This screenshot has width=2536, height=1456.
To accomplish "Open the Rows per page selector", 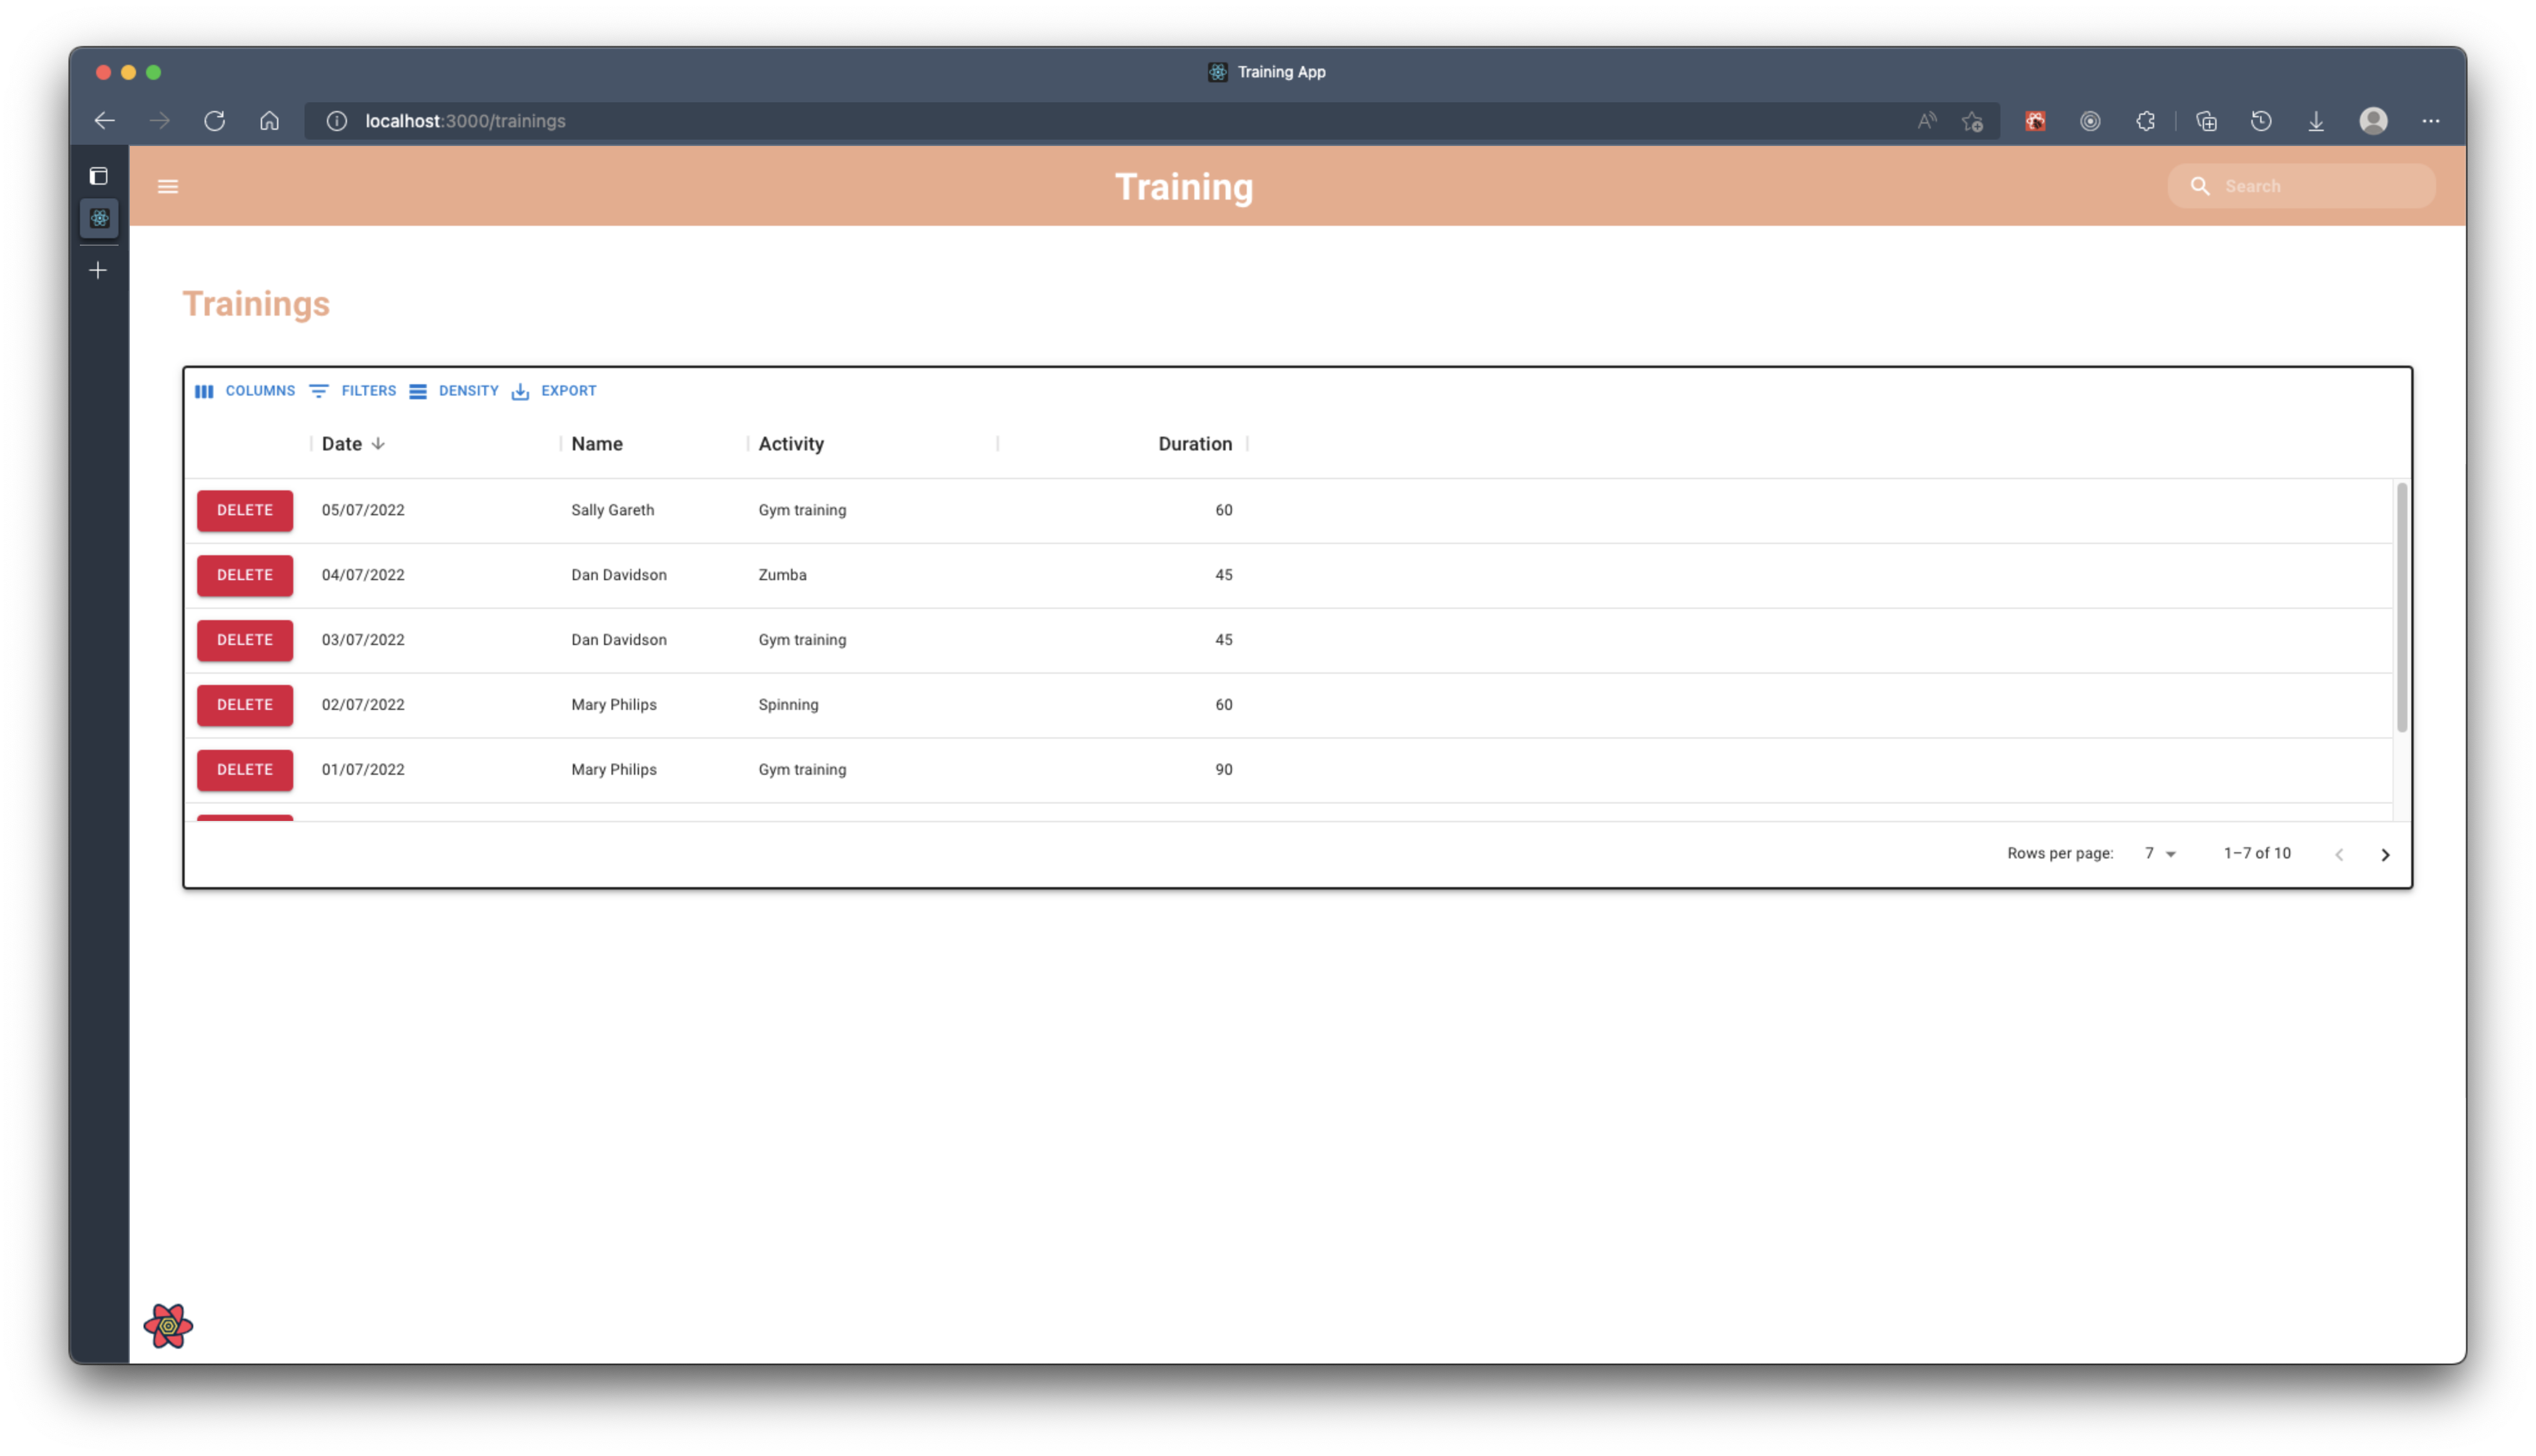I will pyautogui.click(x=2158, y=853).
